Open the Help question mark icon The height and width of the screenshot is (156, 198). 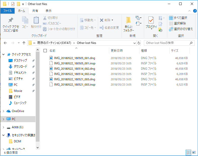coord(195,11)
